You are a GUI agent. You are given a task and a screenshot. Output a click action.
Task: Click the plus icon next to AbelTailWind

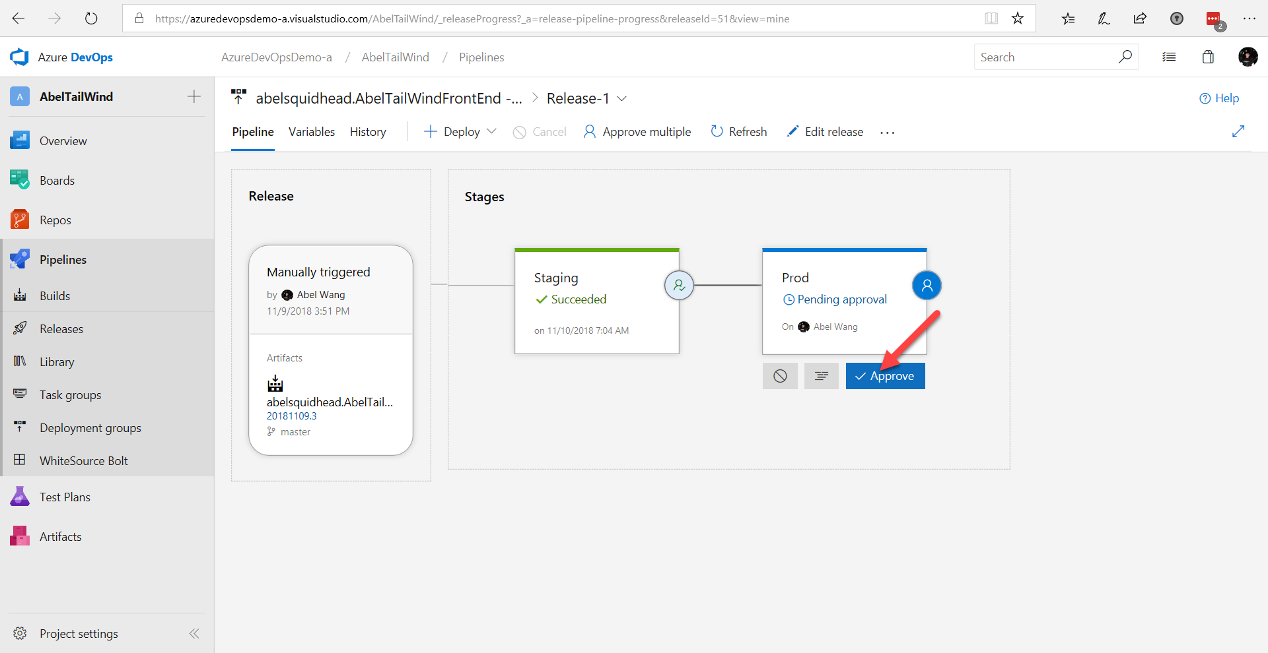(x=194, y=96)
